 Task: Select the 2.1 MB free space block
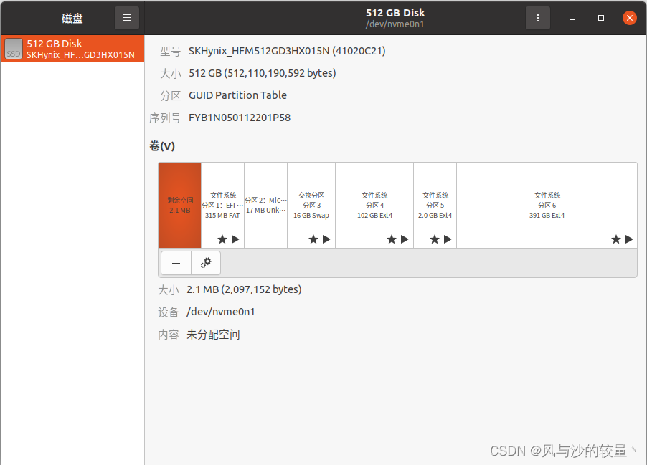coord(180,206)
